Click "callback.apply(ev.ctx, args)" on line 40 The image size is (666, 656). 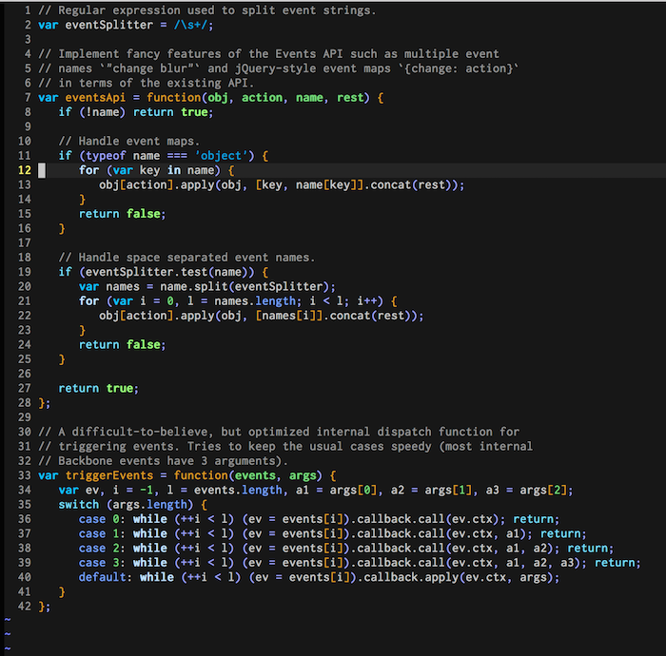point(459,577)
